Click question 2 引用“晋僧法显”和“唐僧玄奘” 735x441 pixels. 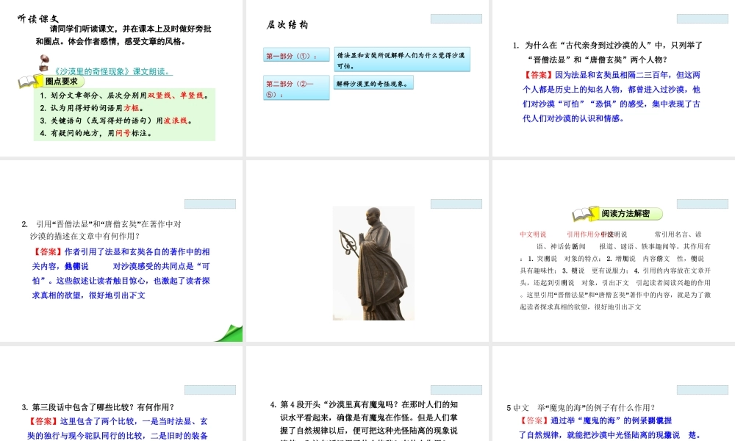point(101,230)
